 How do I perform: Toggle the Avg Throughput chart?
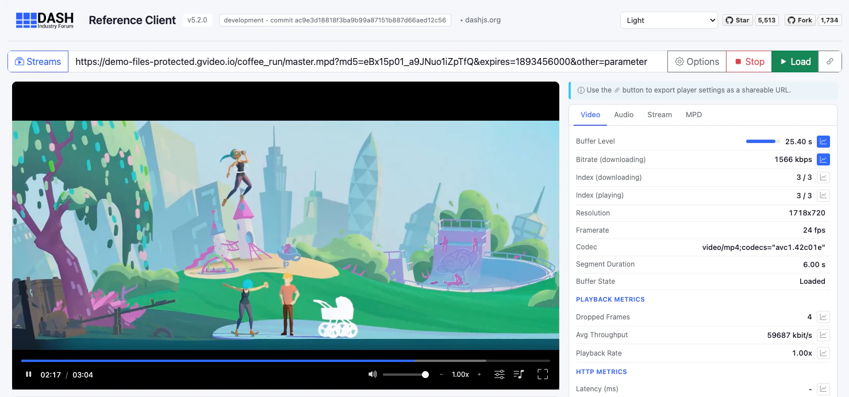823,335
